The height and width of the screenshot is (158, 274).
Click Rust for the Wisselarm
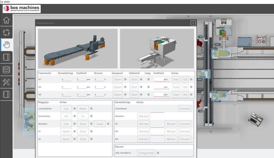83,124
